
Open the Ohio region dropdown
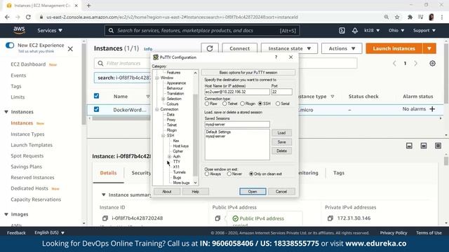click(396, 30)
